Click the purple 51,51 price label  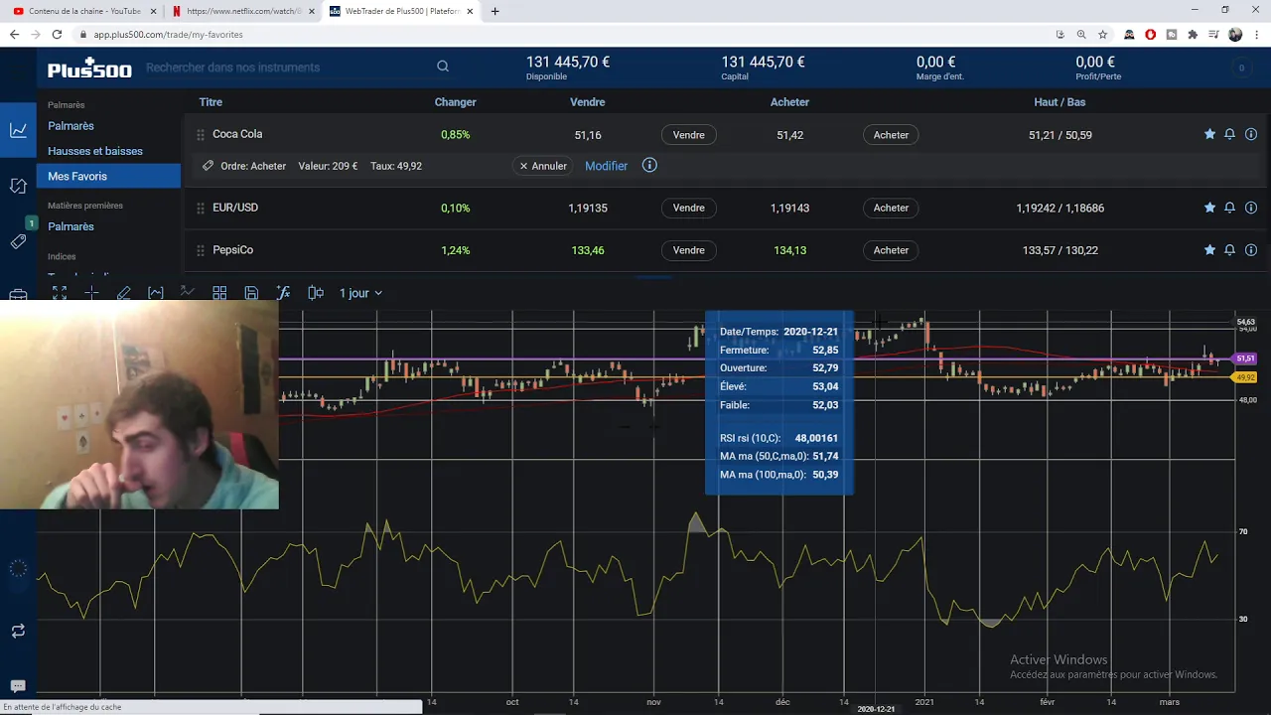1245,358
